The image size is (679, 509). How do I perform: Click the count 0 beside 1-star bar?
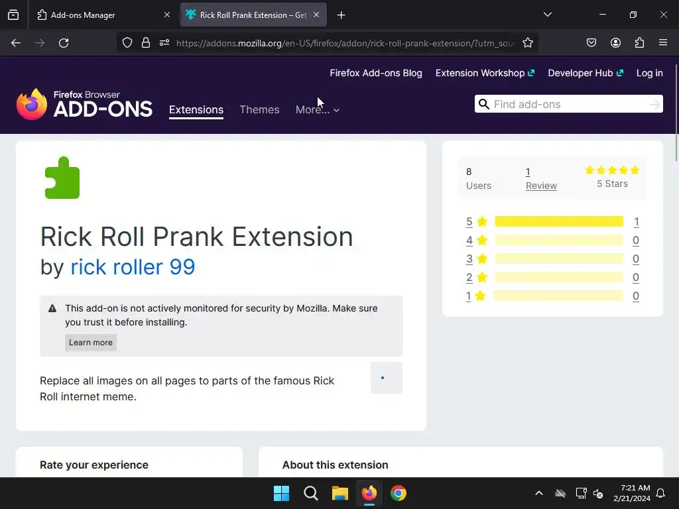(x=636, y=296)
